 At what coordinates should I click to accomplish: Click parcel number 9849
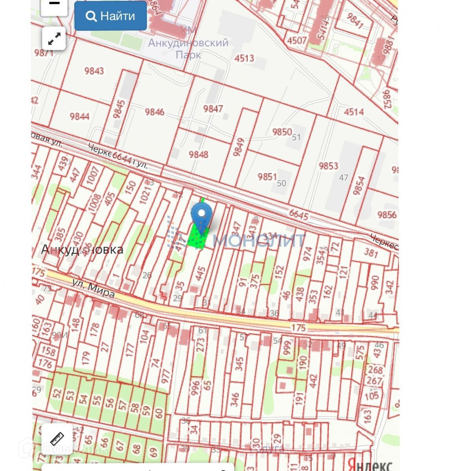pos(238,147)
